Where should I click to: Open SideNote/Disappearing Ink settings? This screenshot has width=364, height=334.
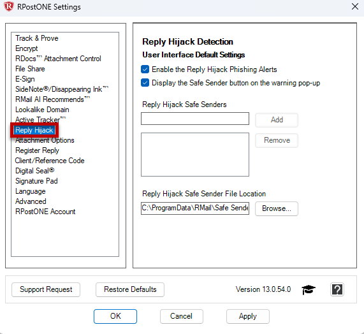62,89
